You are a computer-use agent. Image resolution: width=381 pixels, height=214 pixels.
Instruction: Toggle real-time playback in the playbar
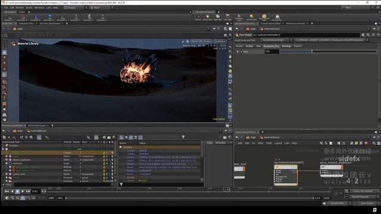click(x=23, y=198)
